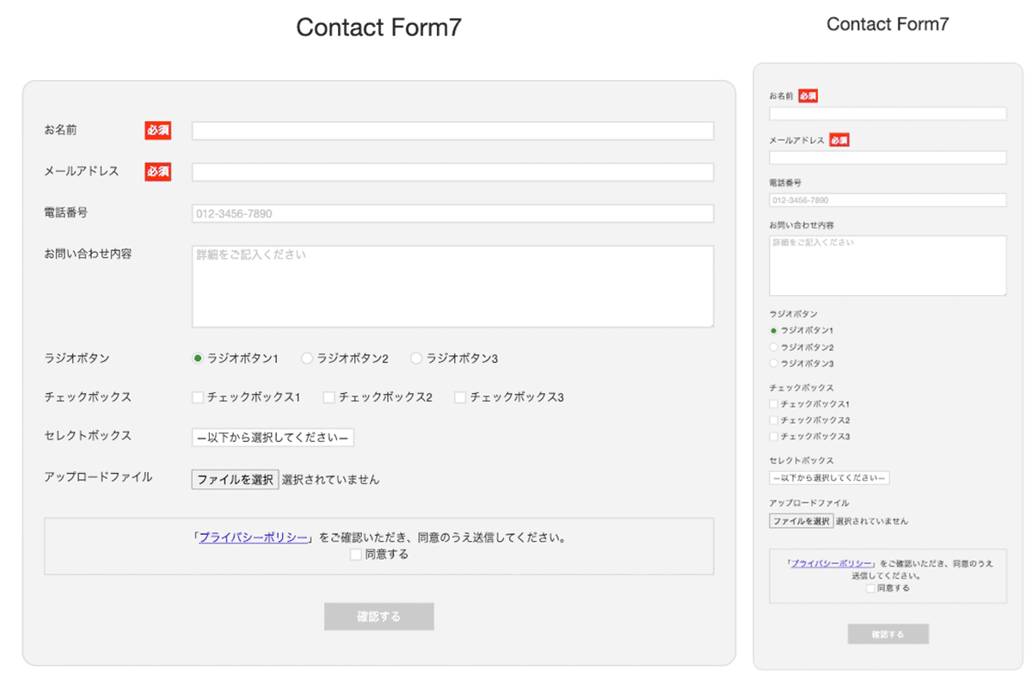Click the 必須 badge beside メールアドレス in narrow form
Screen dimensions: 1032x688
pyautogui.click(x=839, y=140)
